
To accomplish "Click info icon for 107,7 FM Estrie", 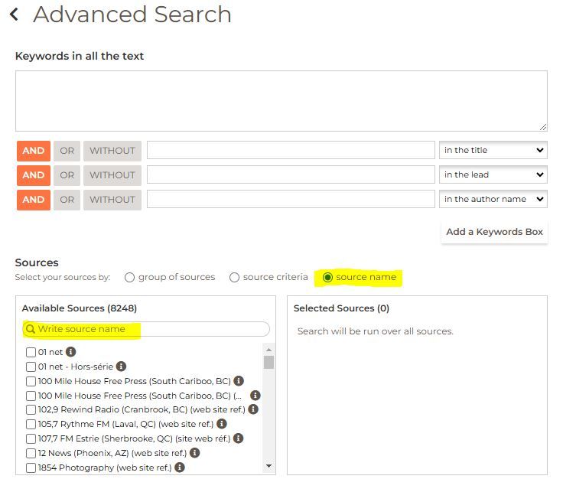I will click(239, 438).
